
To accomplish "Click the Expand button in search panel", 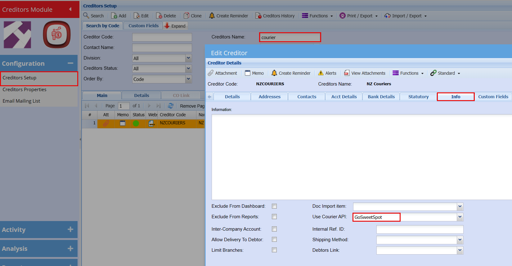I will click(x=175, y=26).
